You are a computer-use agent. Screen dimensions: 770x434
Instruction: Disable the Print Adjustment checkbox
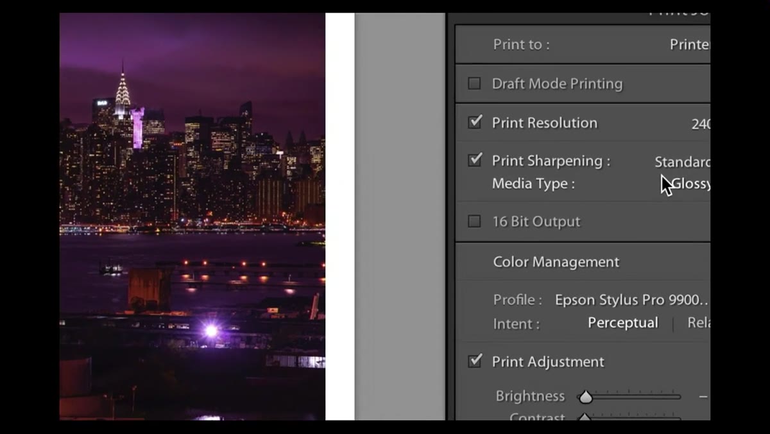click(x=475, y=361)
